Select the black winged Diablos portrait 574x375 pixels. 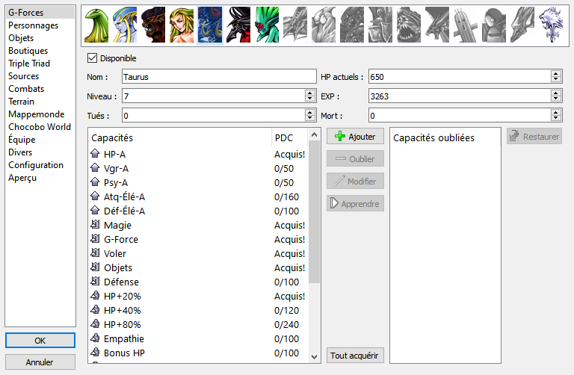238,25
